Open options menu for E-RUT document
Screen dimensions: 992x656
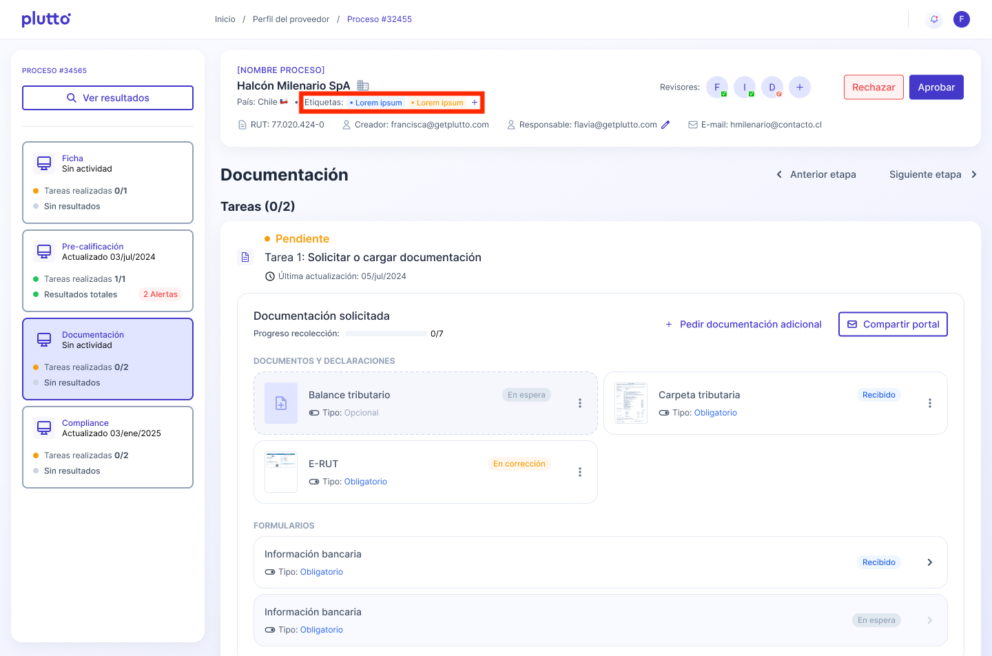[x=579, y=472]
